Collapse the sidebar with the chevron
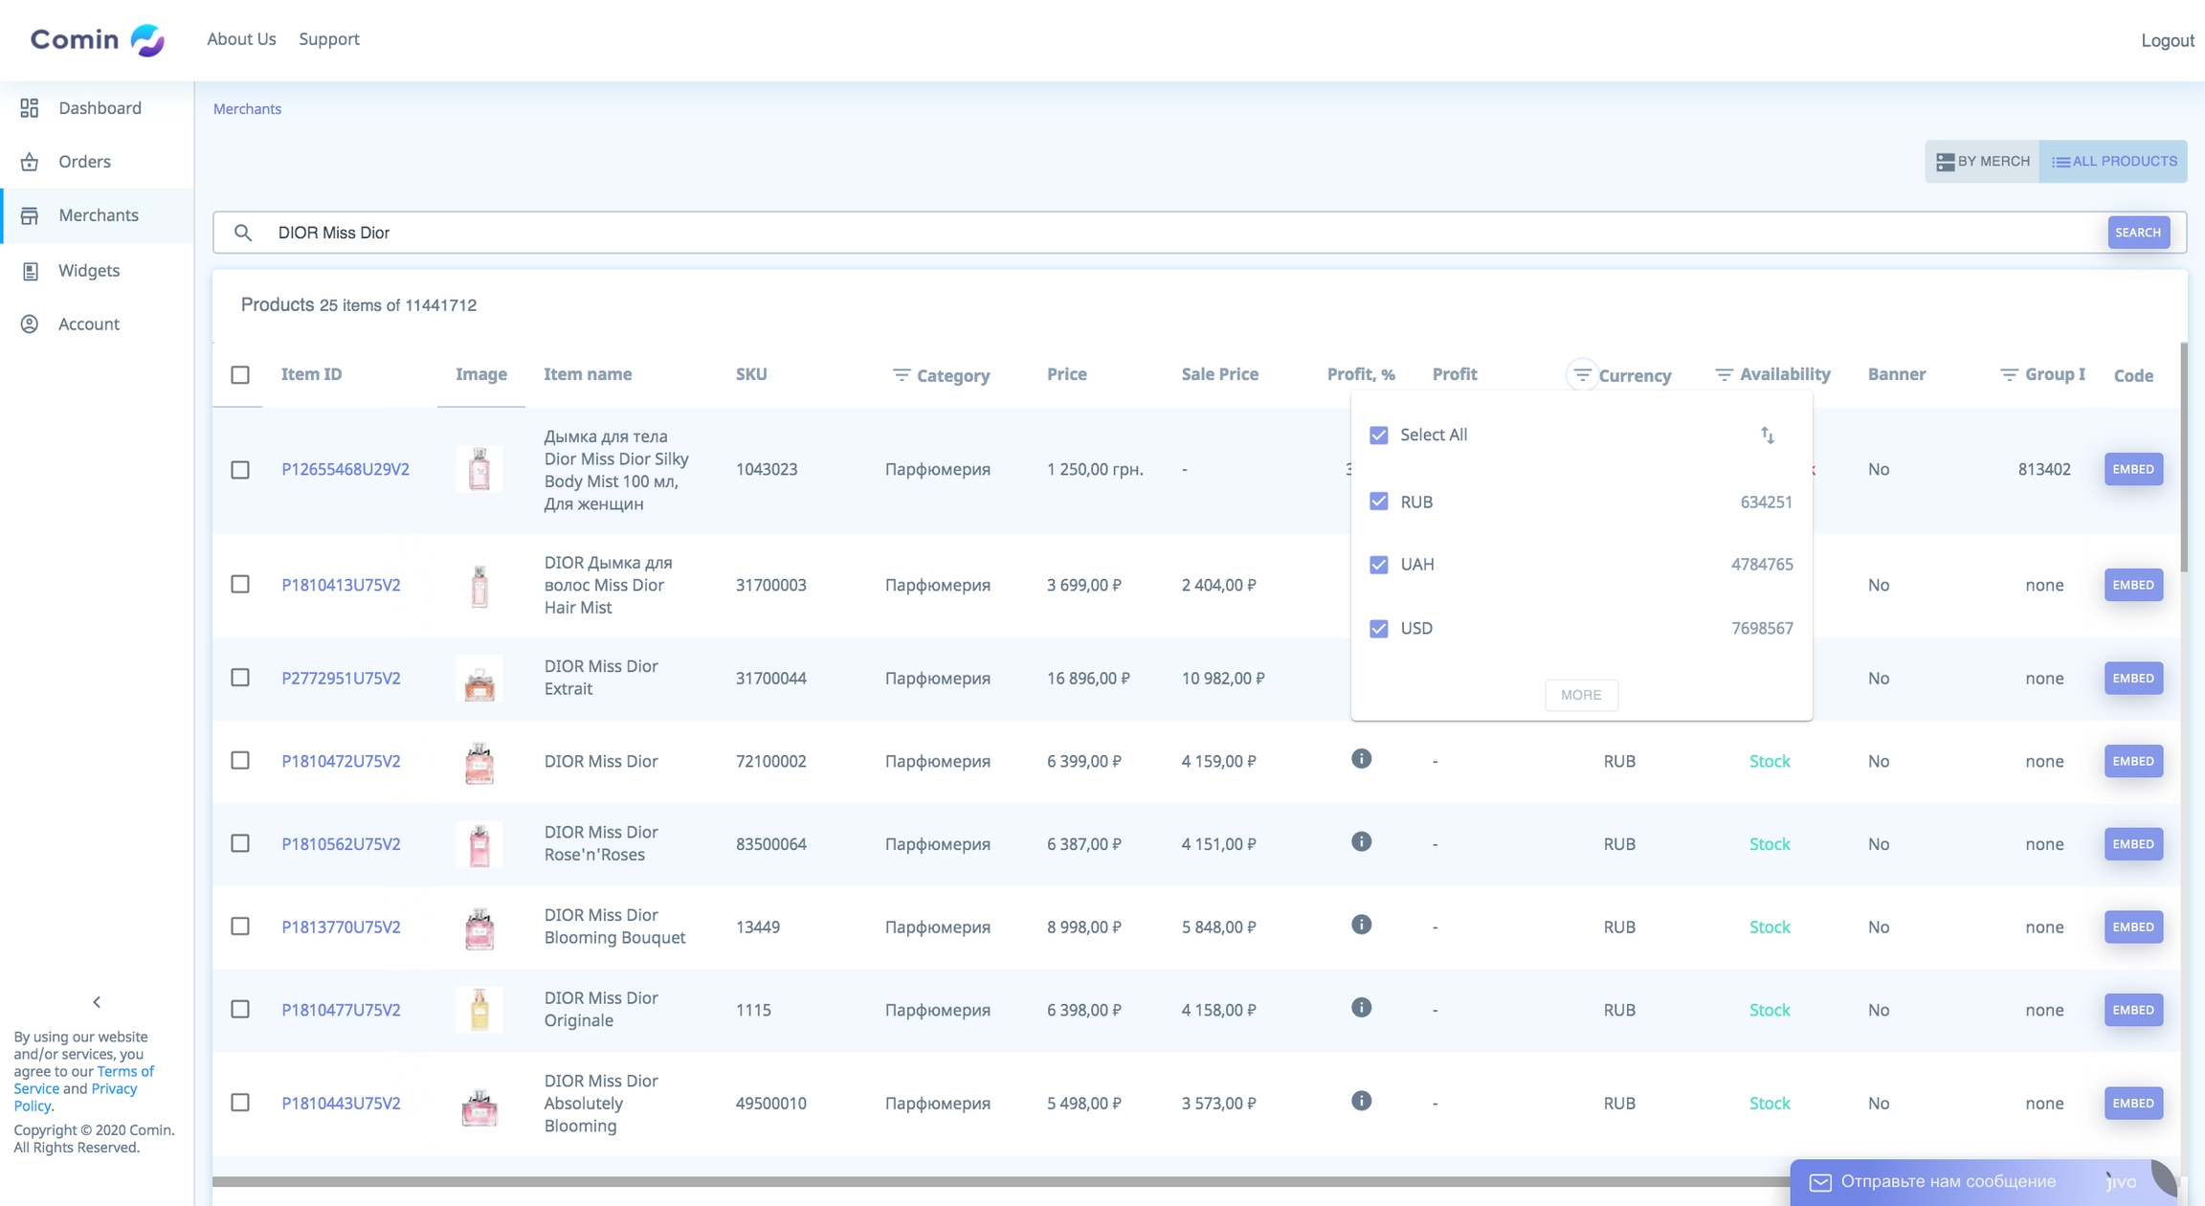The width and height of the screenshot is (2205, 1206). [x=97, y=1002]
